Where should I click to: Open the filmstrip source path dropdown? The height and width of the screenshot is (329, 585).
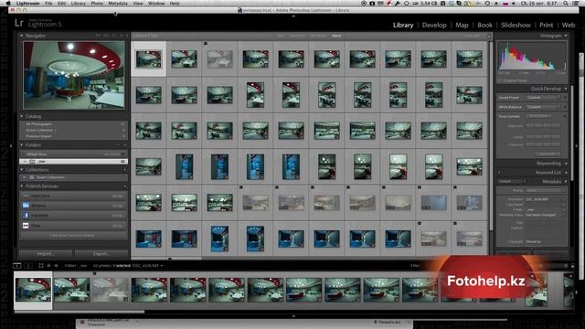(x=162, y=266)
